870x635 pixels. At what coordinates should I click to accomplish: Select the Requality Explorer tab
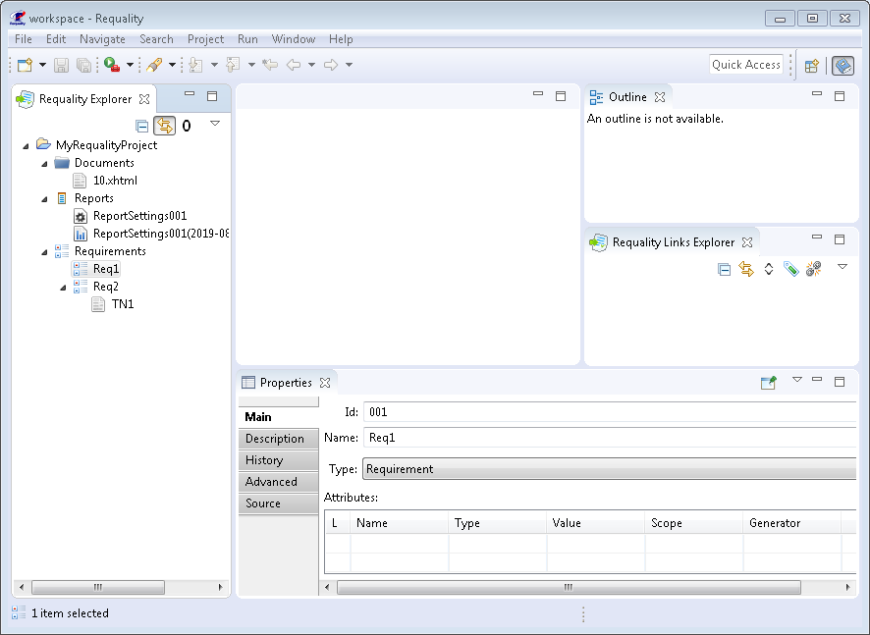tap(84, 99)
